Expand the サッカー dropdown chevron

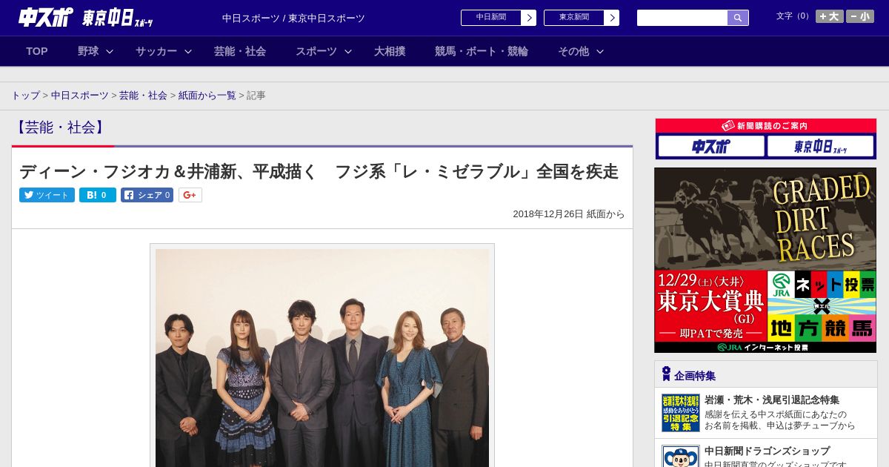188,51
